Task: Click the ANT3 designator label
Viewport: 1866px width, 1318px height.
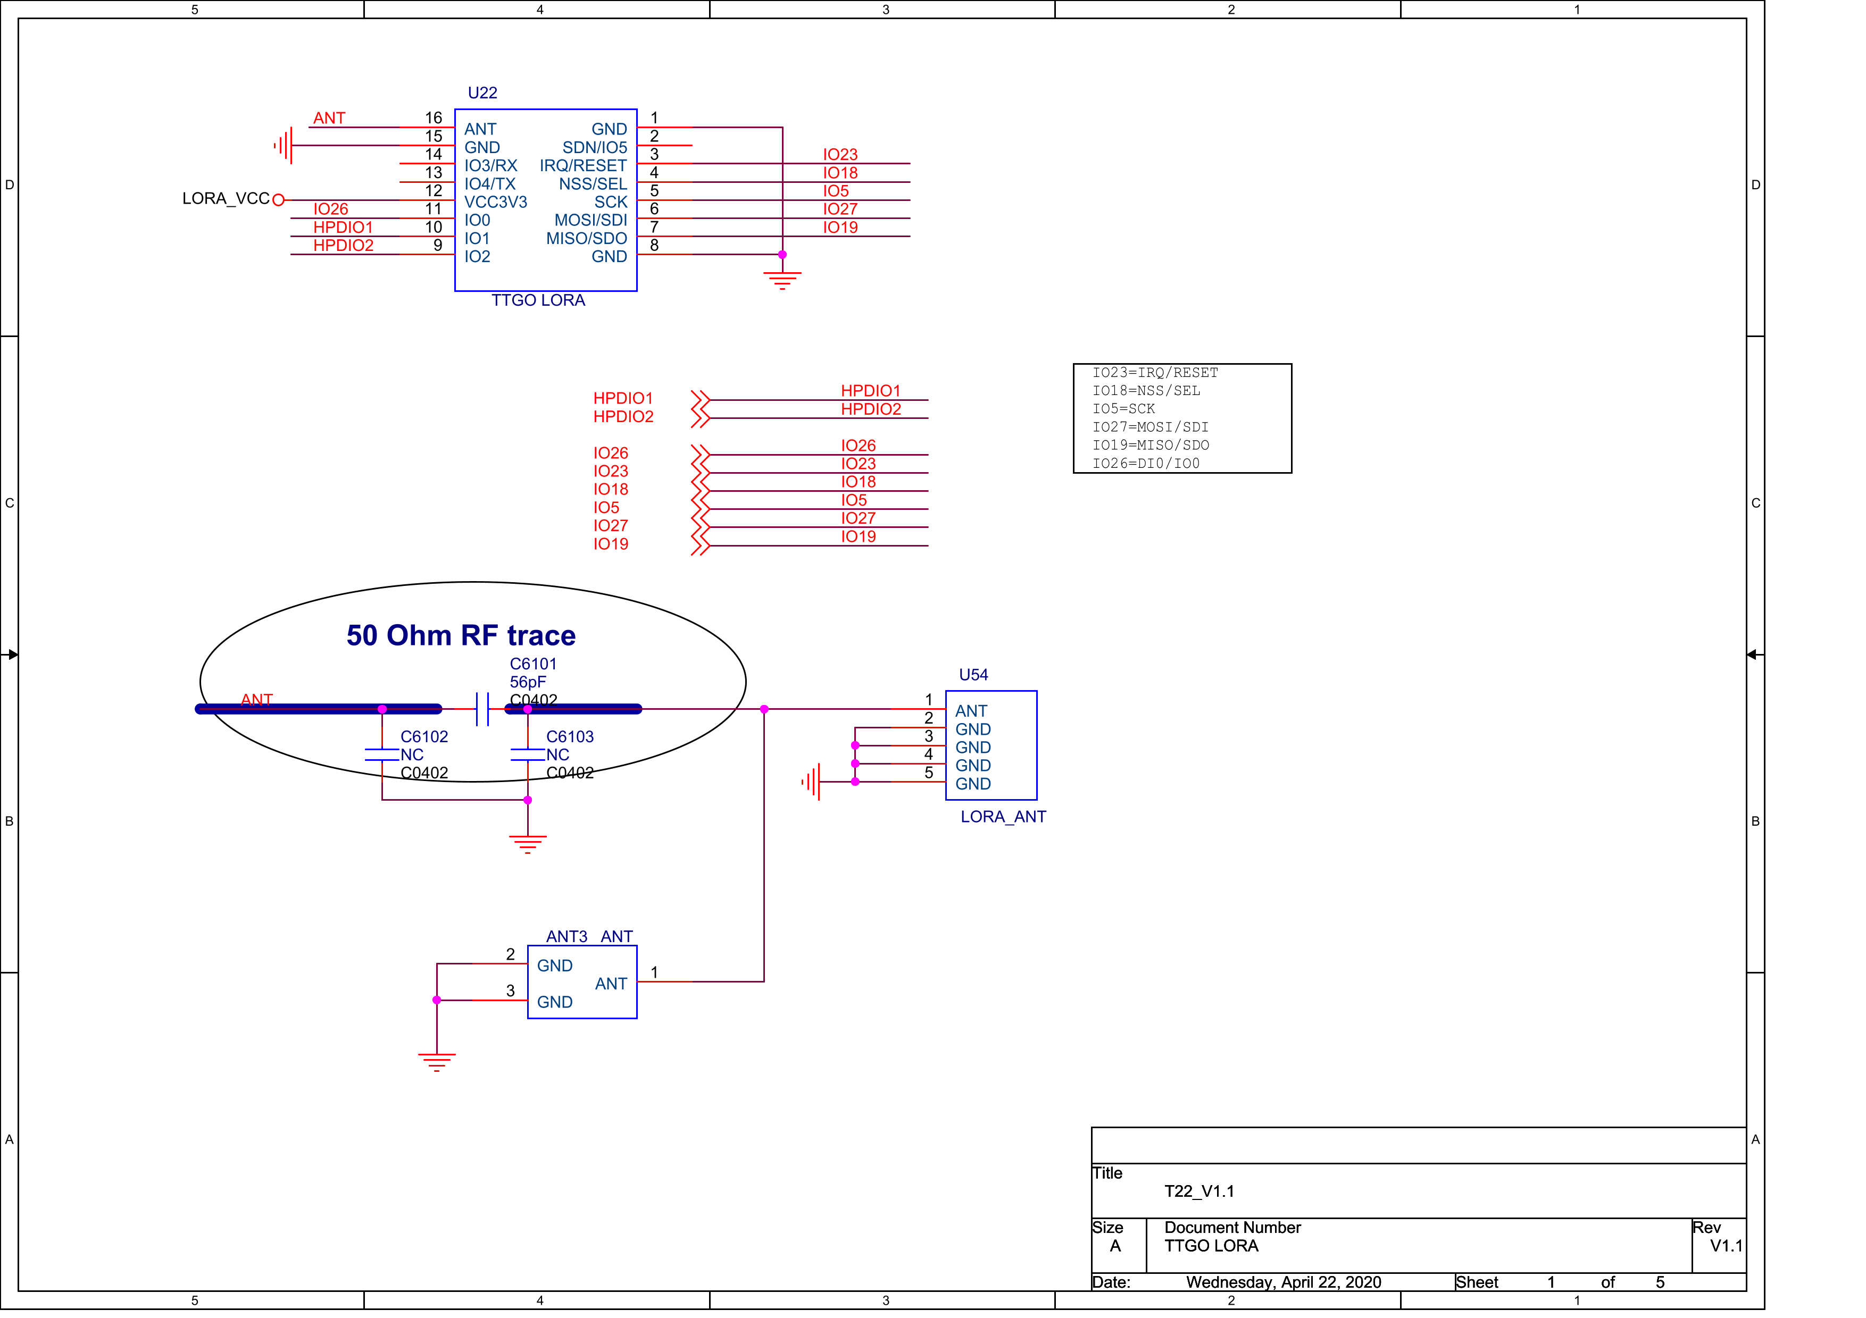Action: click(x=567, y=936)
